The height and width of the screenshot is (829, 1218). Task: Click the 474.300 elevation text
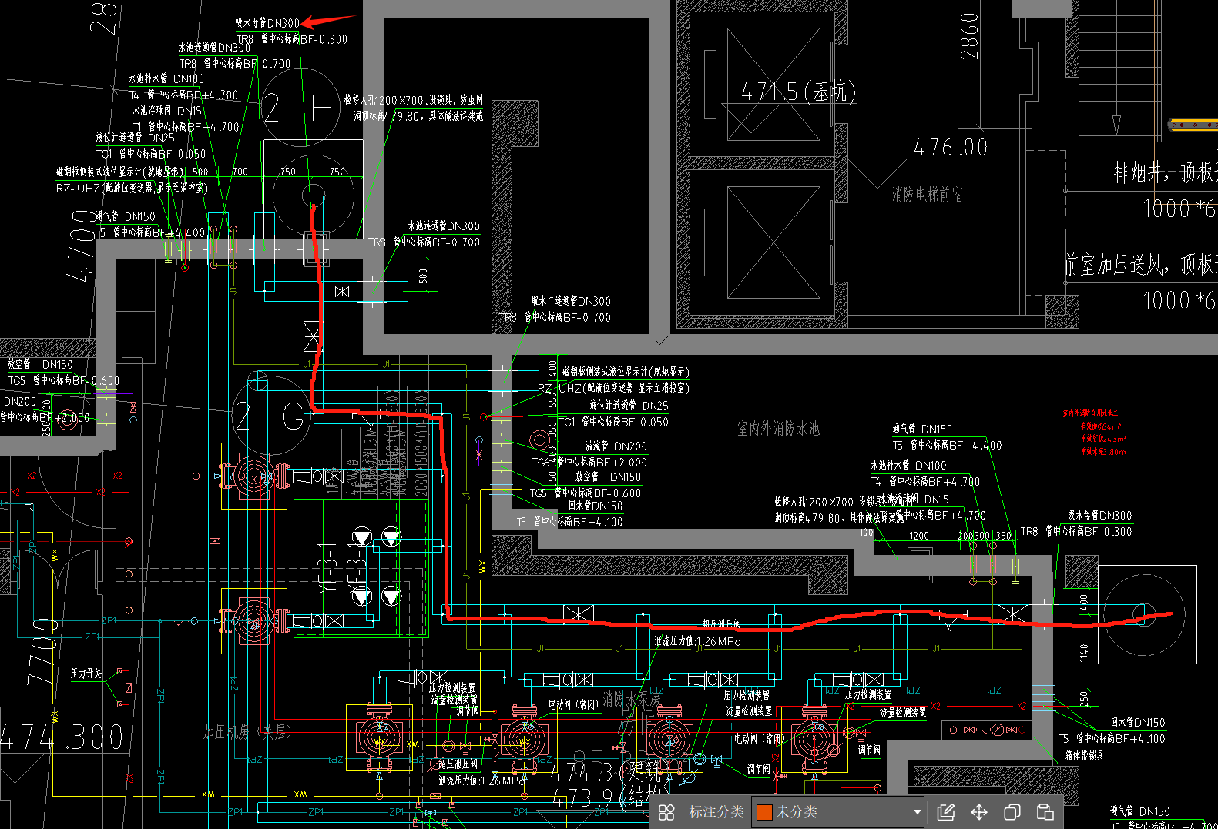[x=62, y=737]
